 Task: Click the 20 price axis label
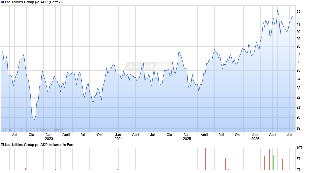click(x=298, y=117)
